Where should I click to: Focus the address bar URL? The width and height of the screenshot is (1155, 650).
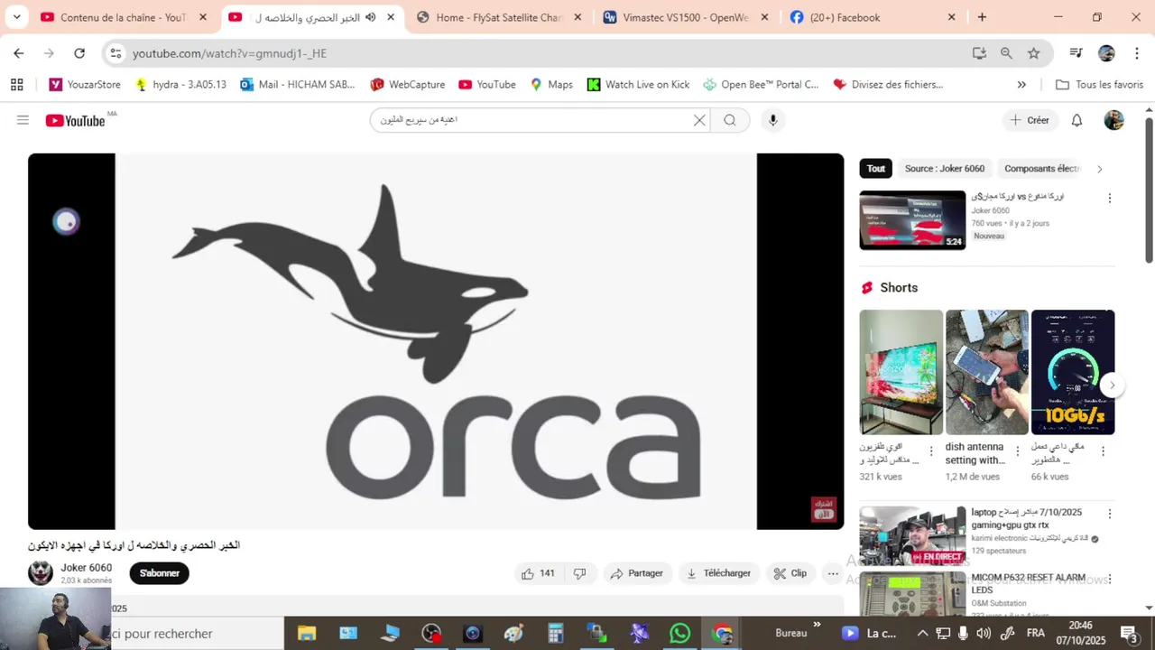(x=229, y=53)
